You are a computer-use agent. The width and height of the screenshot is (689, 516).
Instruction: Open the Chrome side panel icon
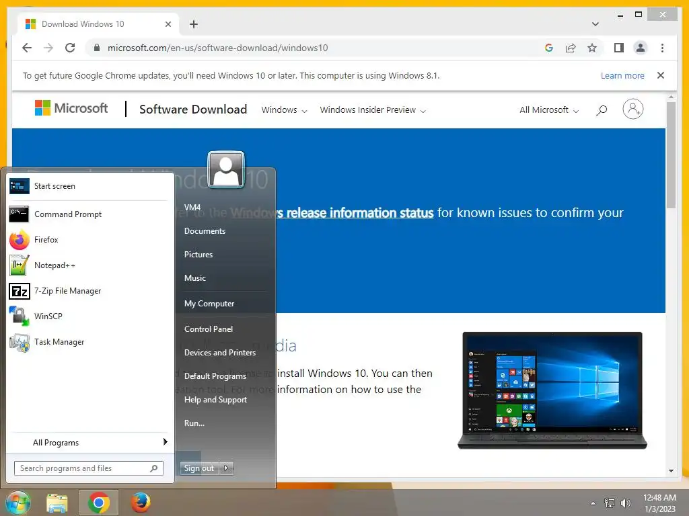619,48
